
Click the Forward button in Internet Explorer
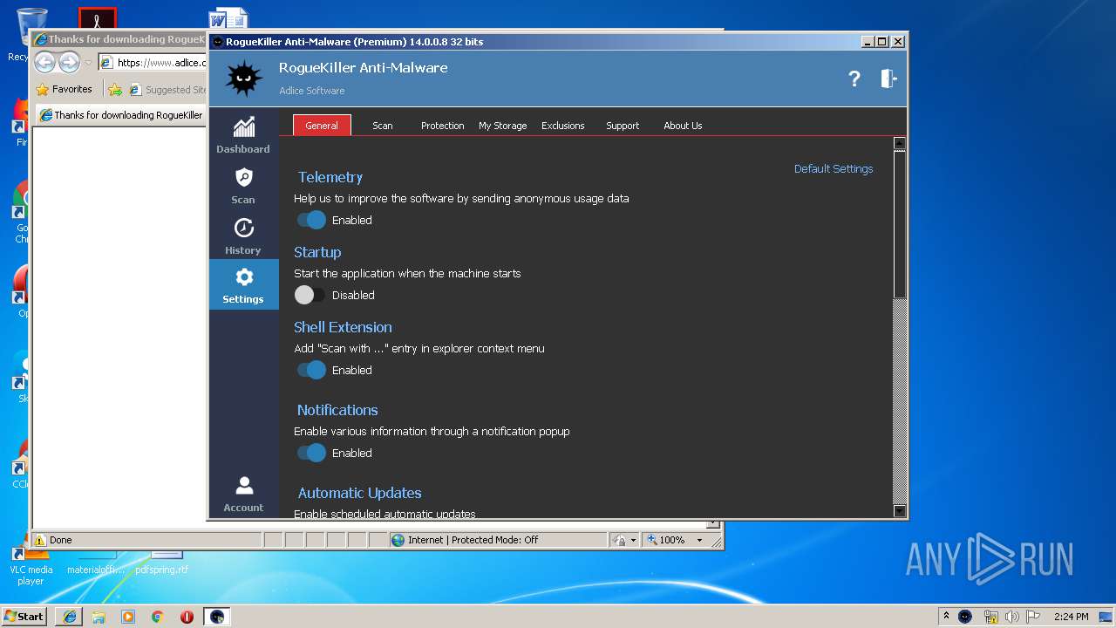(x=69, y=62)
